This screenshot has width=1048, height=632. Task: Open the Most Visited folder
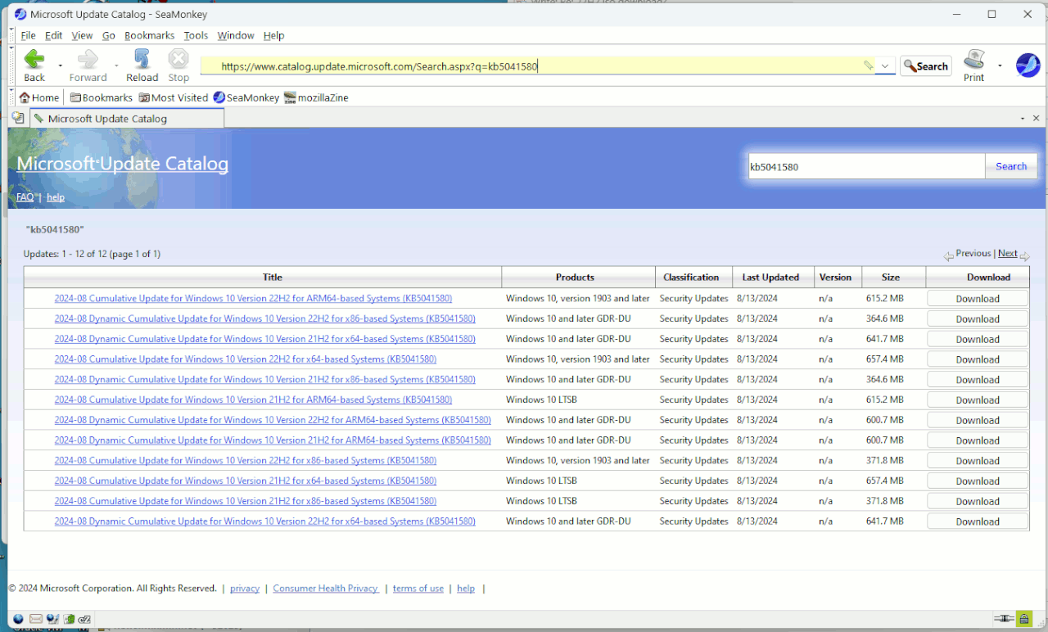(x=174, y=97)
